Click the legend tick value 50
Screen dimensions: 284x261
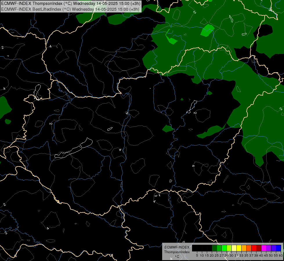point(271,255)
